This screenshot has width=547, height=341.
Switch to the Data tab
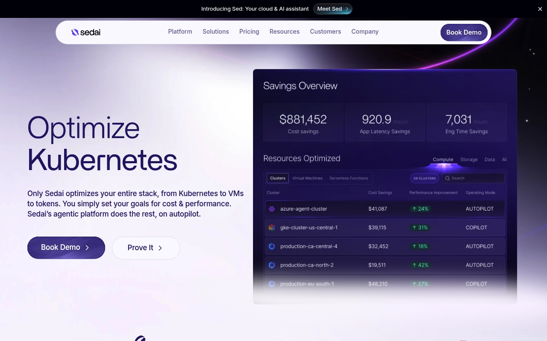tap(490, 159)
